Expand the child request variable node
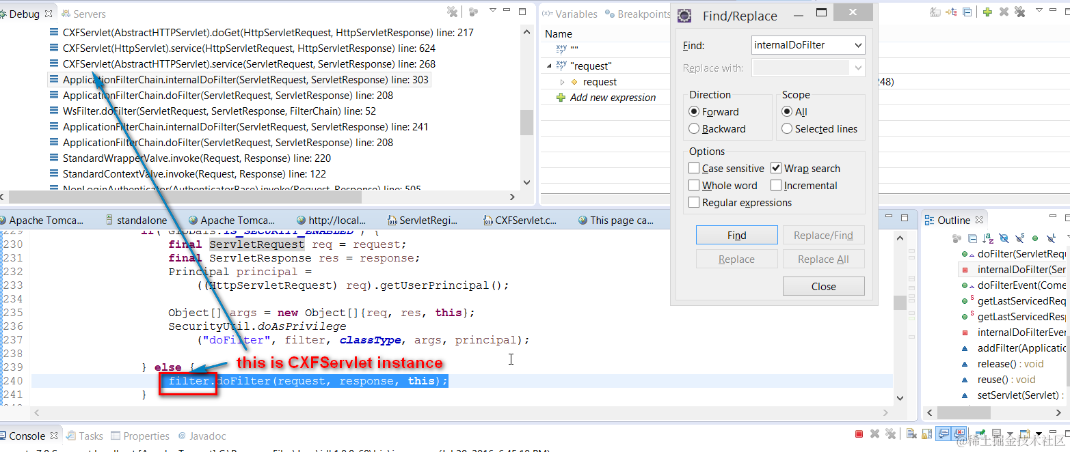This screenshot has height=452, width=1070. pyautogui.click(x=562, y=82)
